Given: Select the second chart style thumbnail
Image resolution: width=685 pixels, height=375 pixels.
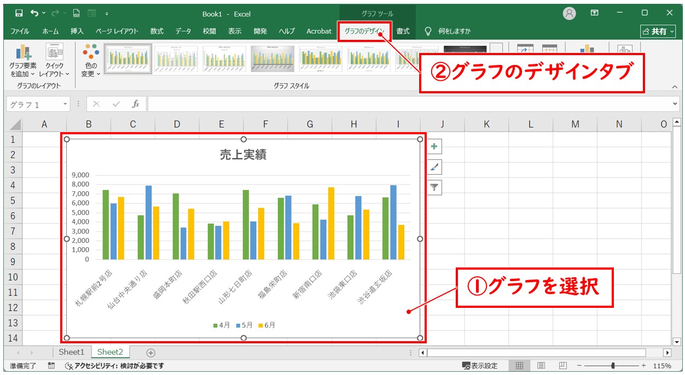Looking at the screenshot, I should click(x=176, y=58).
